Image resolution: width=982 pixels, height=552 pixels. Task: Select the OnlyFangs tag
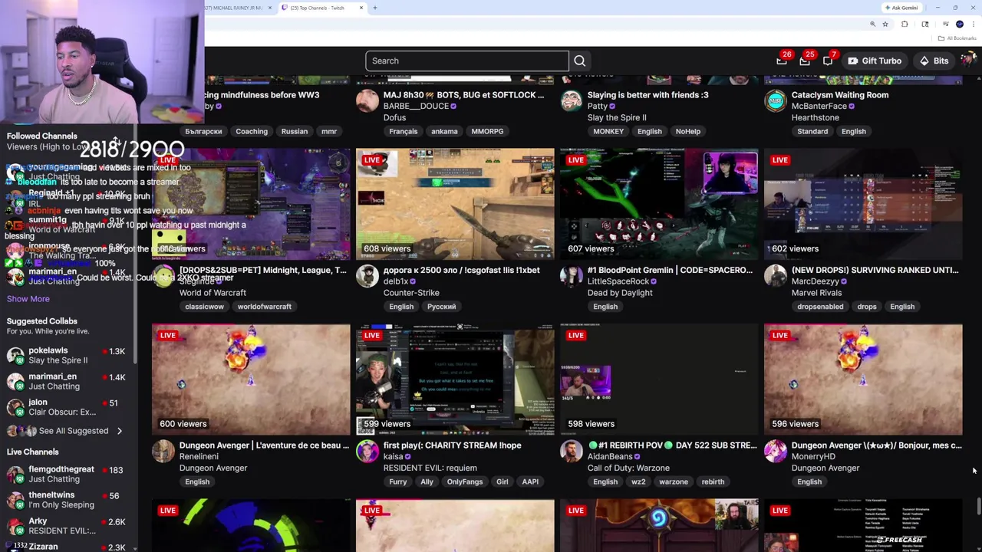pyautogui.click(x=465, y=481)
